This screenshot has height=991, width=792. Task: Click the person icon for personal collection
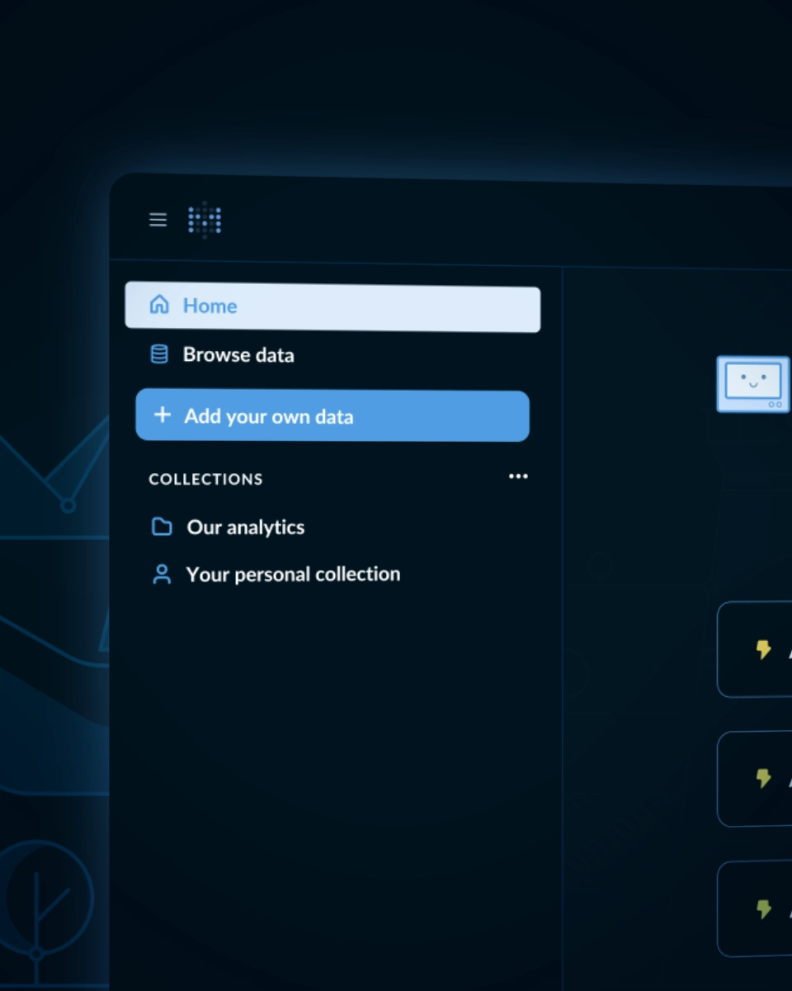click(x=162, y=575)
